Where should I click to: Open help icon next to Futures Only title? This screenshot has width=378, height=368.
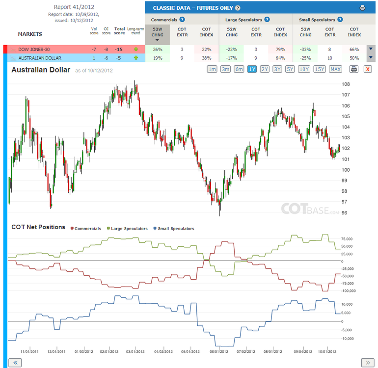tap(238, 8)
